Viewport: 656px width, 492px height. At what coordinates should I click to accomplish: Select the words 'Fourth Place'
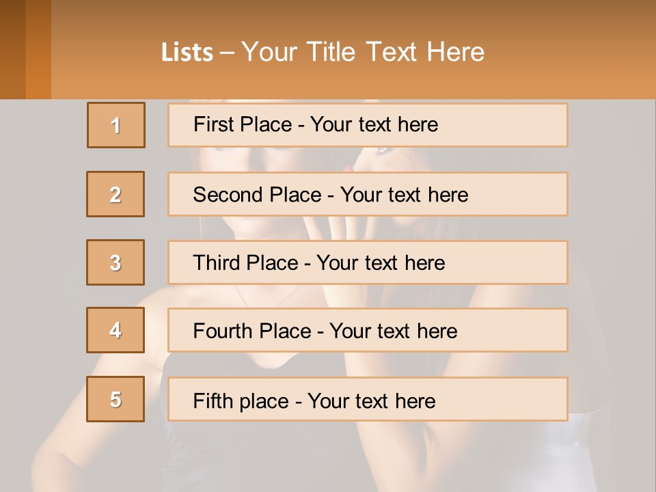click(x=252, y=331)
